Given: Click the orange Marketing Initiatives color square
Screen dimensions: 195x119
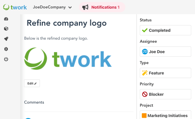Looking at the screenshot, I should coord(144,115).
